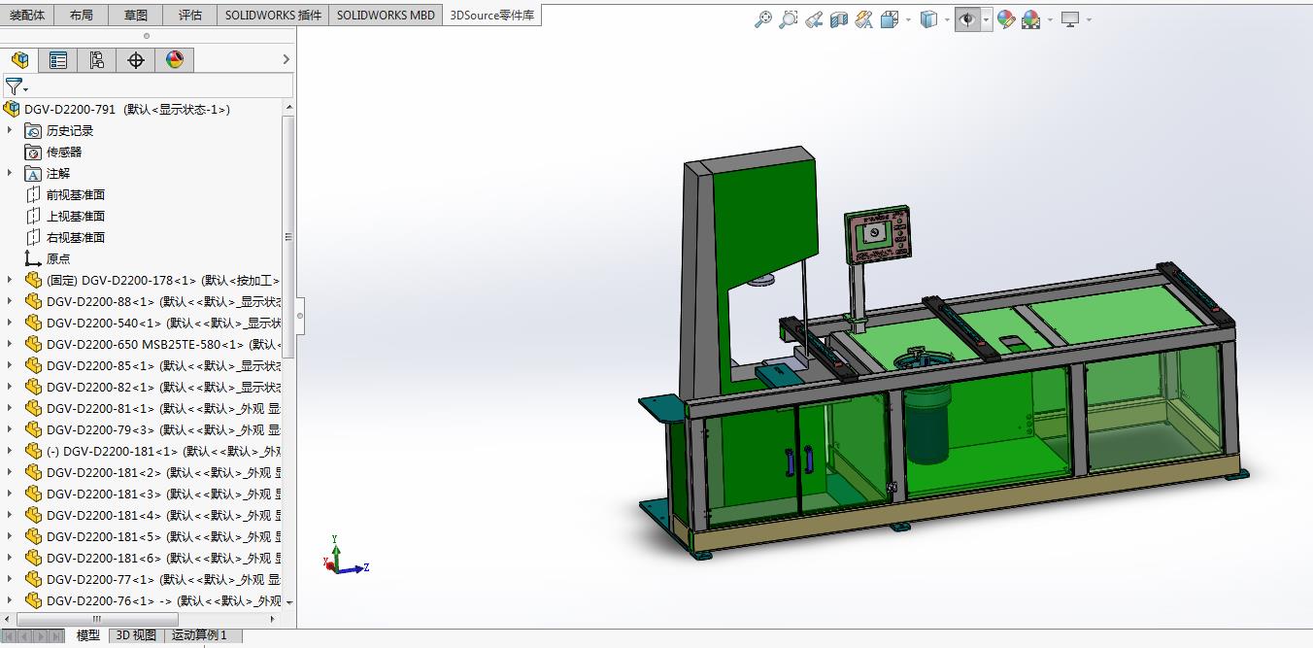Open the DimXpertManager crosshair tab

136,60
